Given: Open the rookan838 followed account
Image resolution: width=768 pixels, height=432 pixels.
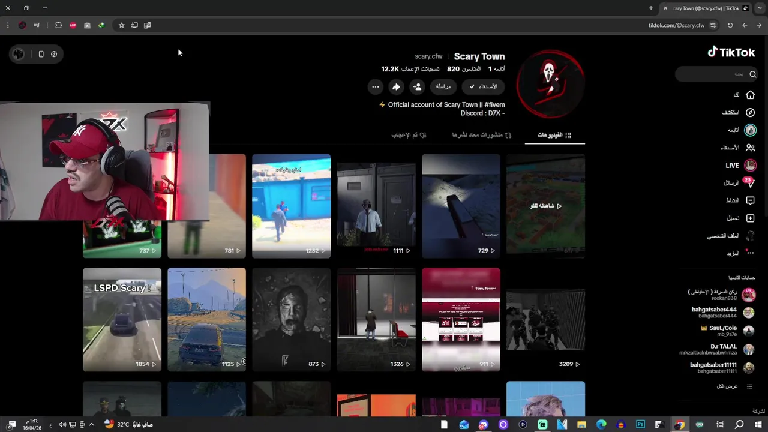Looking at the screenshot, I should 721,295.
